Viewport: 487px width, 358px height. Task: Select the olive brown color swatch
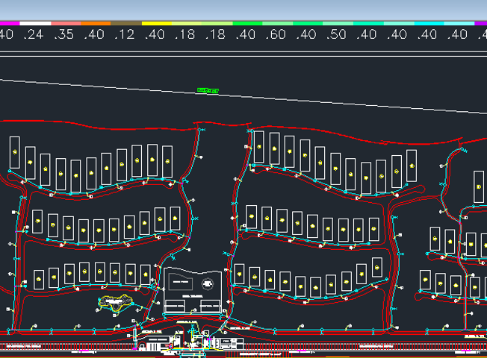point(126,23)
